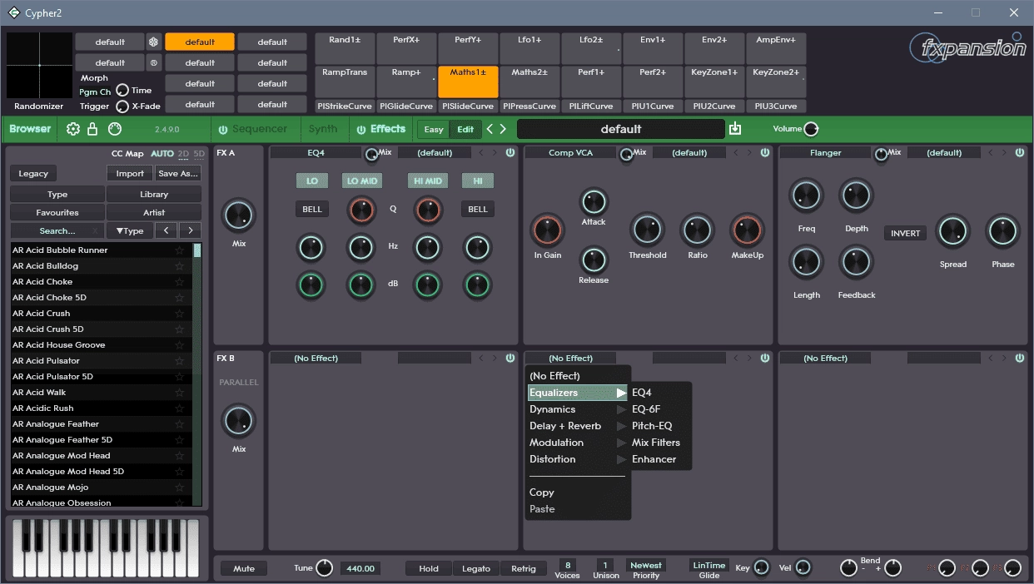Click the Legato button
1034x584 pixels.
click(476, 569)
